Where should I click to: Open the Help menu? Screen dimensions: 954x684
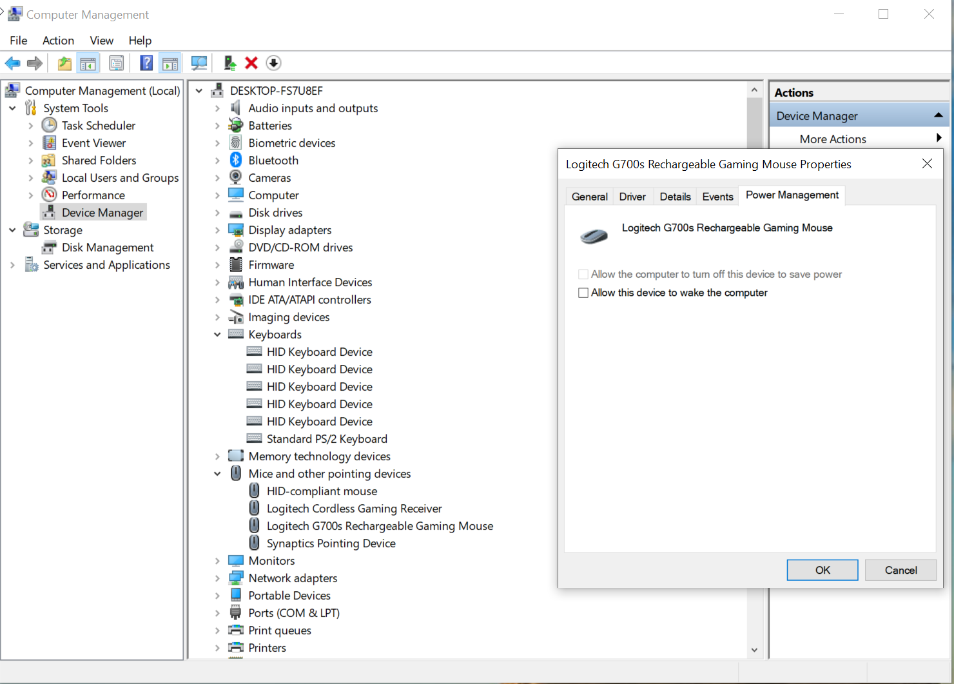pyautogui.click(x=140, y=40)
